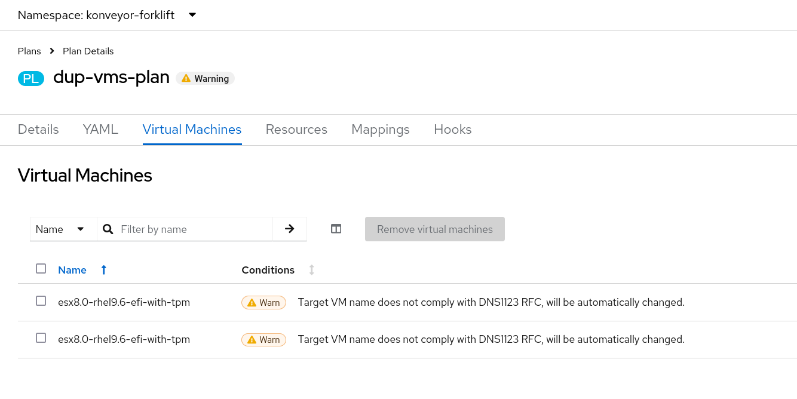This screenshot has height=399, width=797.
Task: Click the Remove virtual machines button
Action: pos(434,229)
